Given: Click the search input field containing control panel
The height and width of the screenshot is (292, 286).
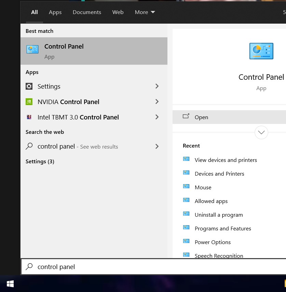Looking at the screenshot, I should tap(154, 267).
